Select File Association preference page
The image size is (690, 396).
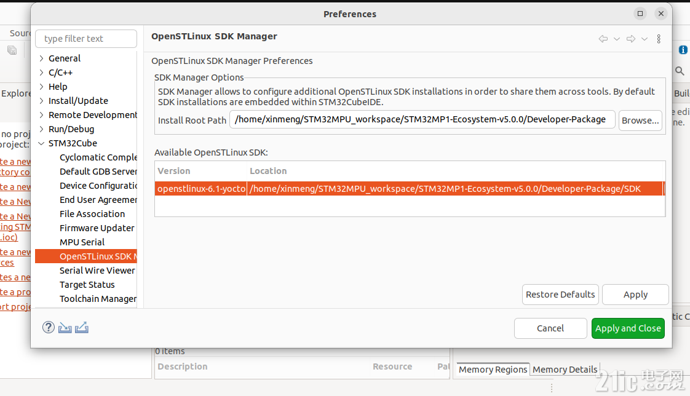92,214
